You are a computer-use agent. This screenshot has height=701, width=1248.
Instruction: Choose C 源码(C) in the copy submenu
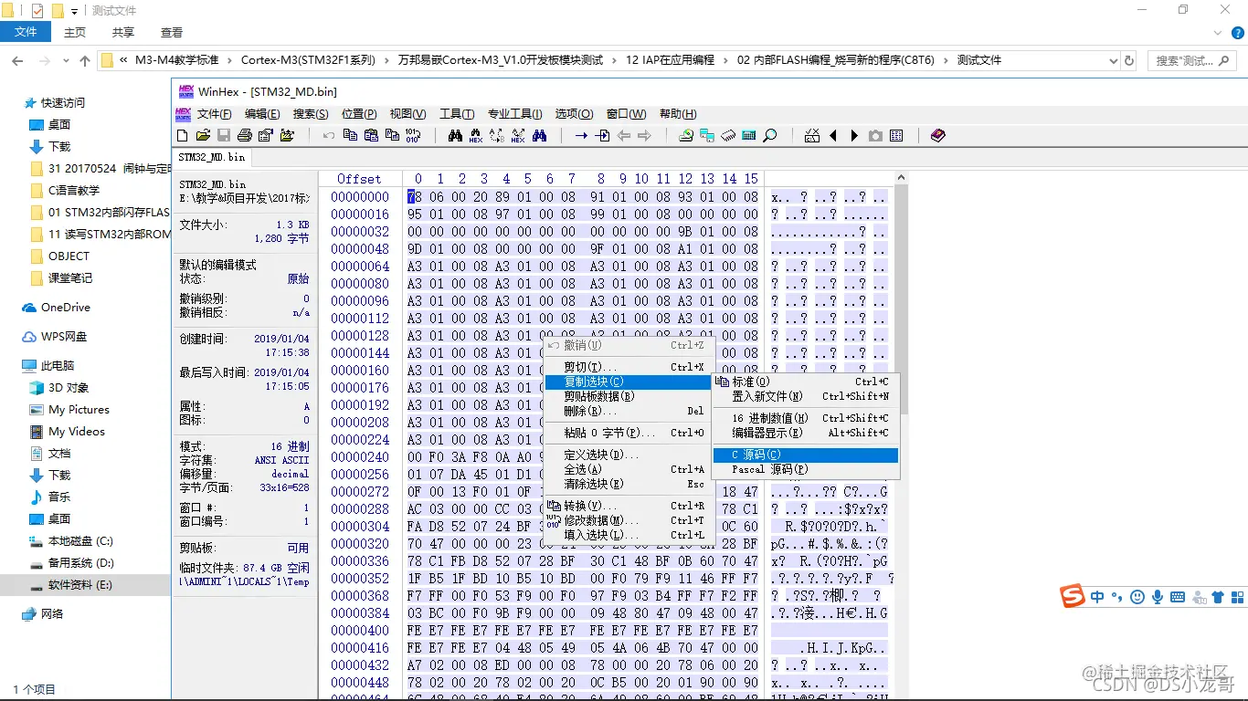click(x=805, y=455)
